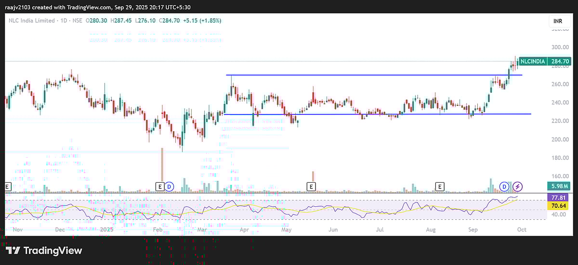Click the earnings E marker near February
Image resolution: width=578 pixels, height=265 pixels.
tap(160, 186)
